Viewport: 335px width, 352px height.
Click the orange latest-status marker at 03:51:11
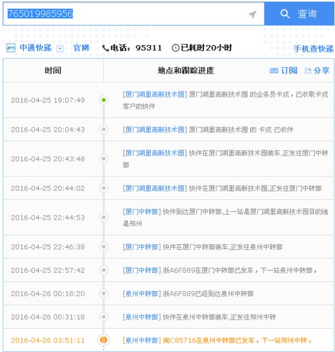pyautogui.click(x=103, y=340)
